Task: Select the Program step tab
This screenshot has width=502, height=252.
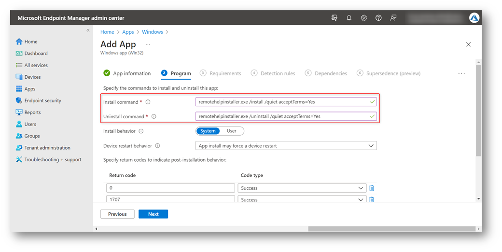Action: [x=176, y=73]
